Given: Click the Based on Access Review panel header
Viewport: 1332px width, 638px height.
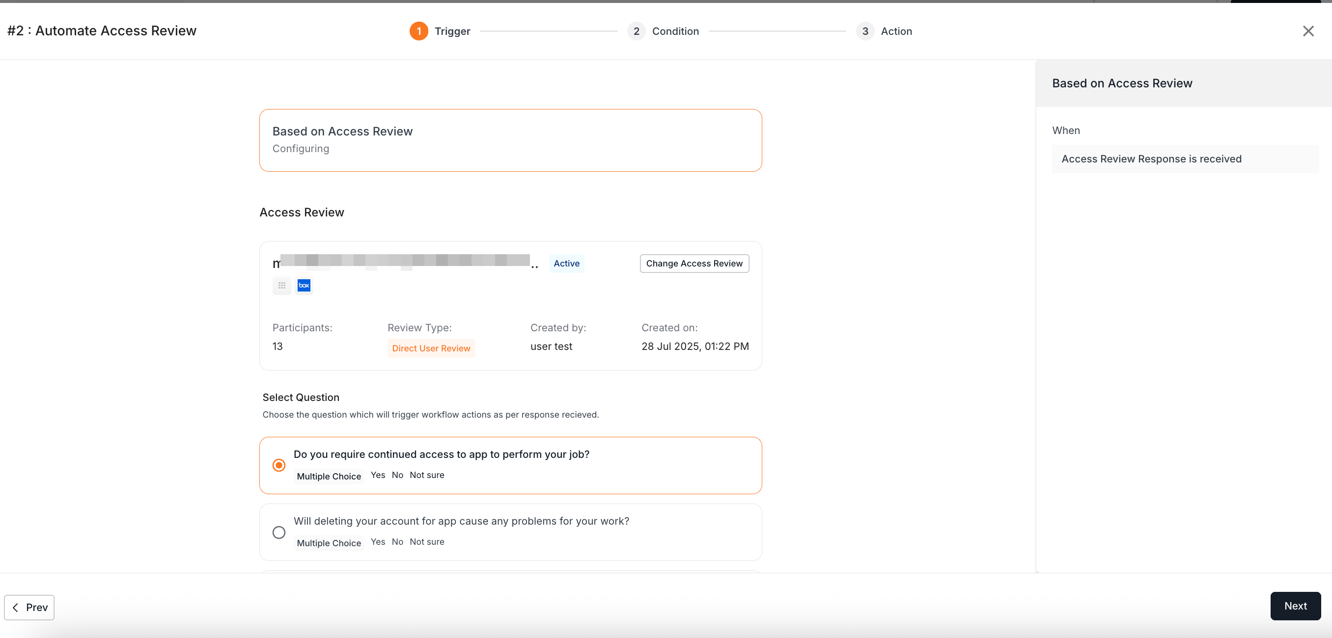Looking at the screenshot, I should [1122, 83].
